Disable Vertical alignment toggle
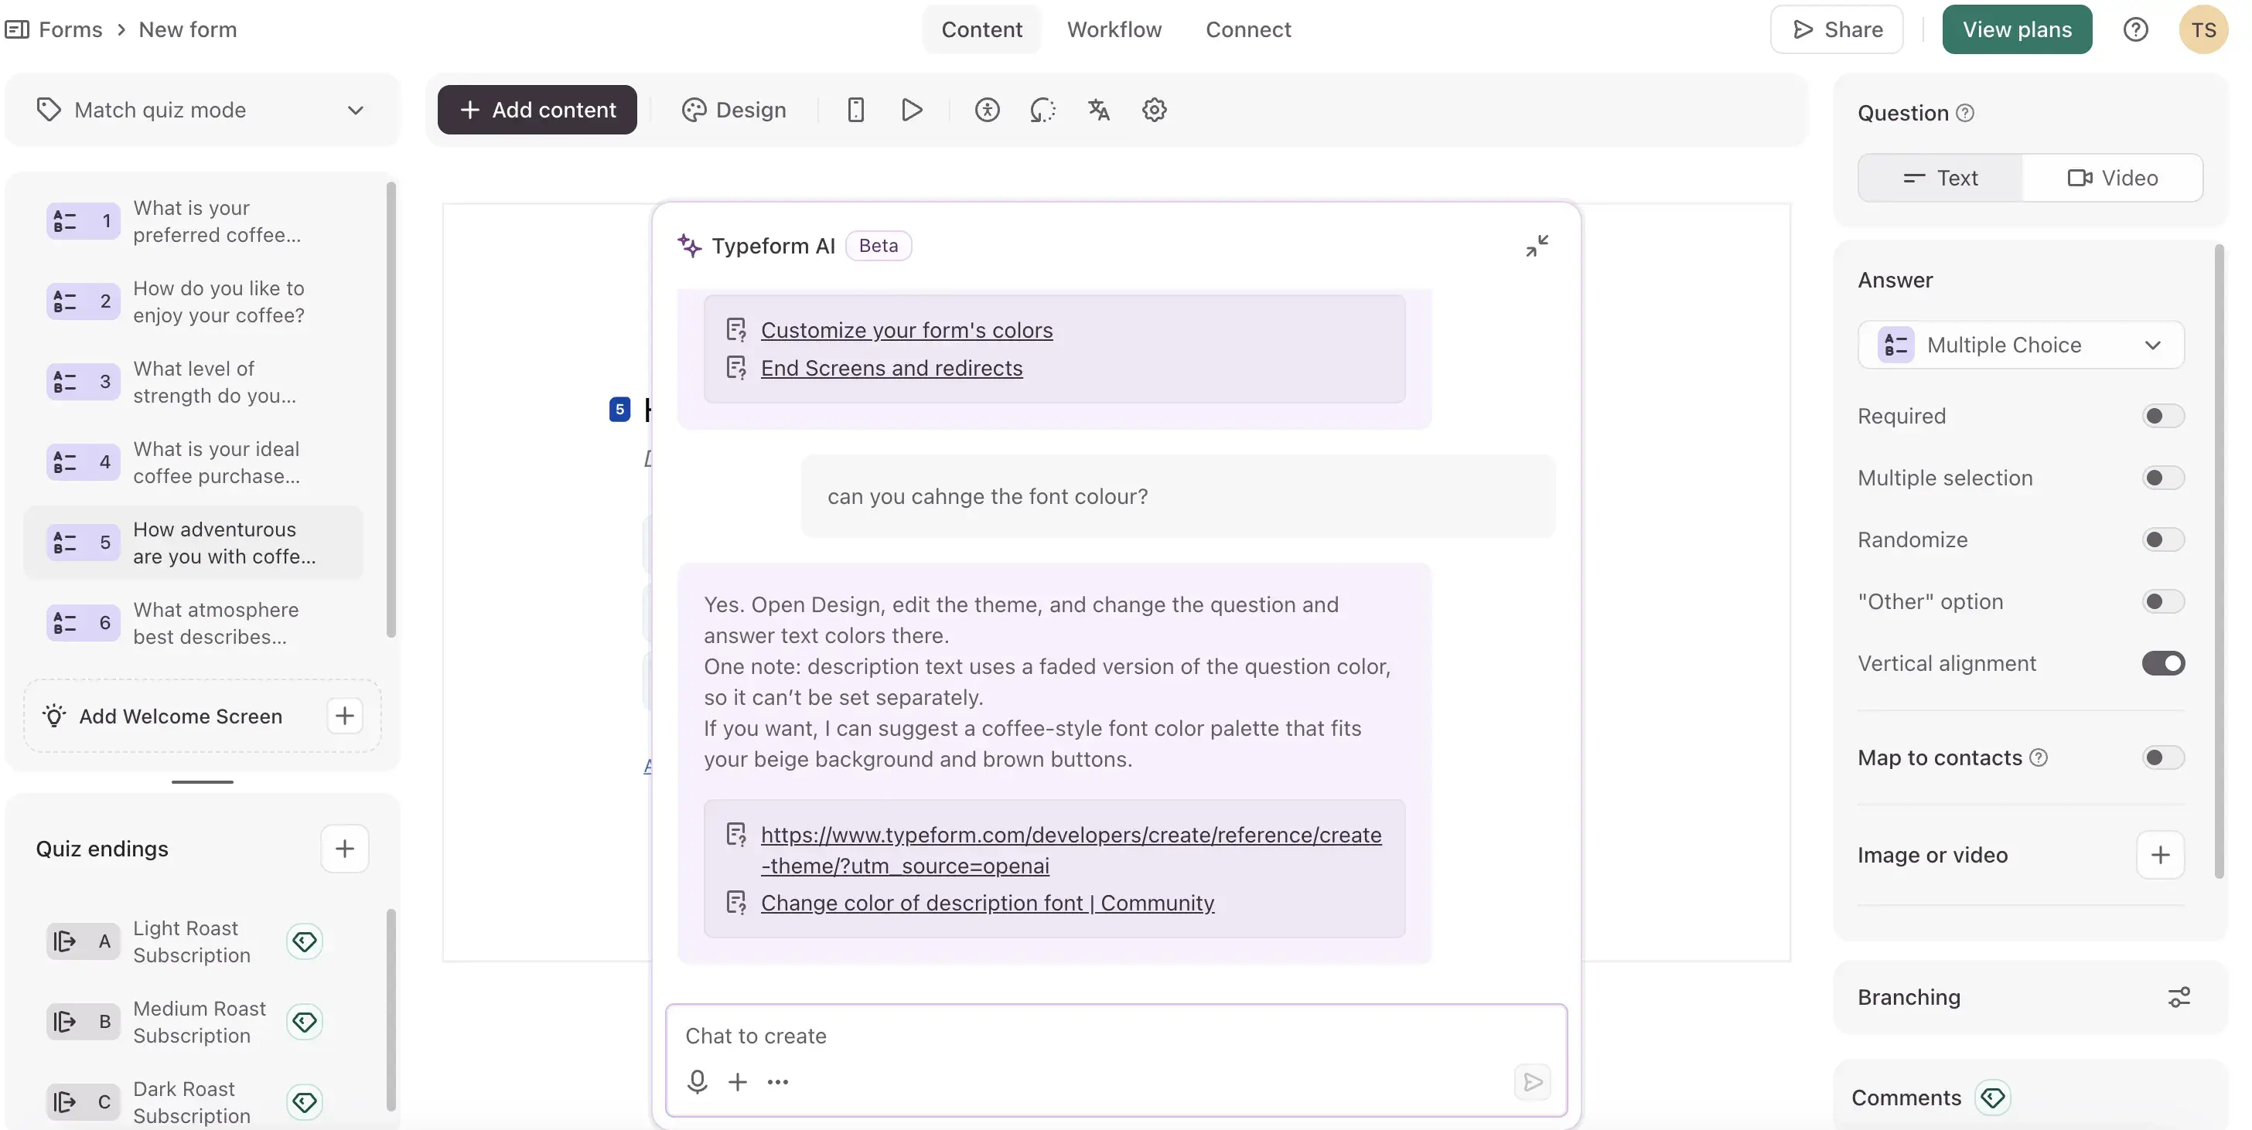Viewport: 2252px width, 1130px height. (2163, 663)
